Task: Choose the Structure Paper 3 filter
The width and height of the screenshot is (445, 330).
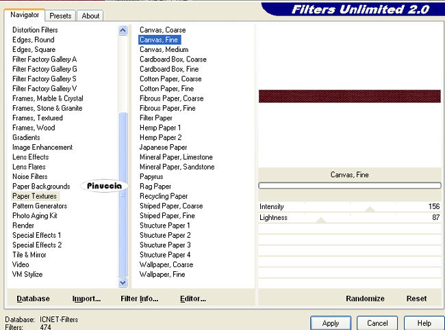Action: pos(165,245)
